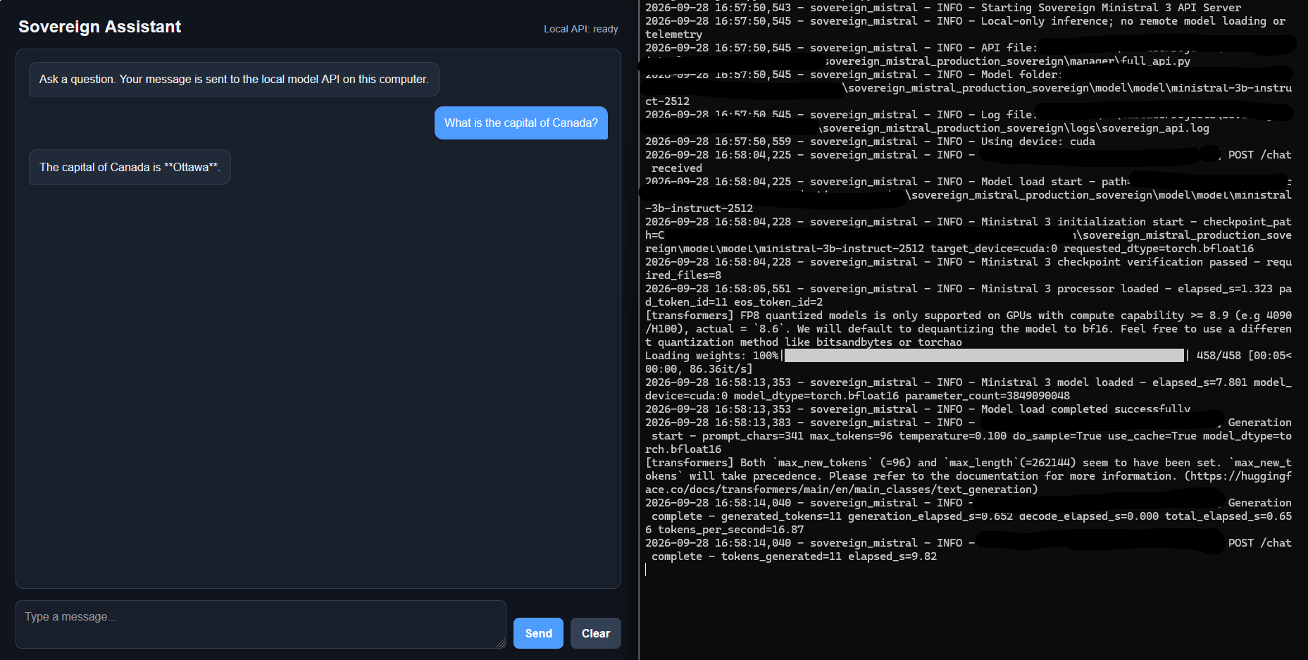Click the 'Starting Sovereign Ministral 3 API Server' log line
The height and width of the screenshot is (660, 1308).
(943, 8)
